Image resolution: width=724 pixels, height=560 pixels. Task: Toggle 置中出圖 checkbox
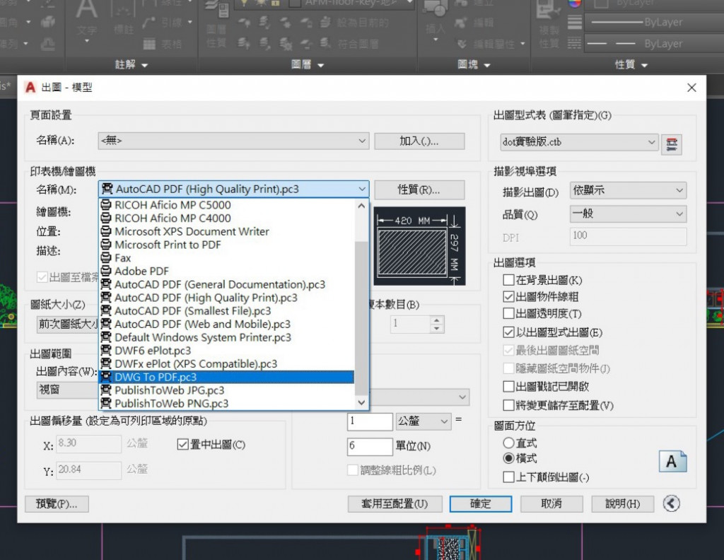point(183,445)
